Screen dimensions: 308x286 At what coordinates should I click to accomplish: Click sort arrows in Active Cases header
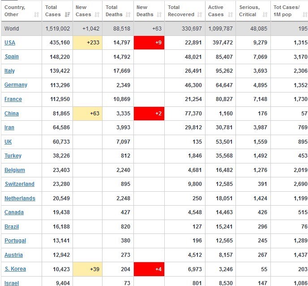click(x=230, y=15)
